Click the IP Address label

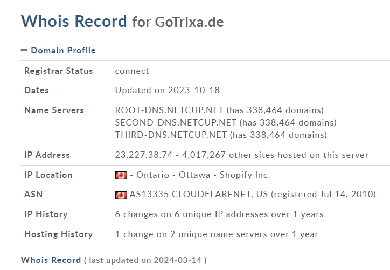coord(47,155)
